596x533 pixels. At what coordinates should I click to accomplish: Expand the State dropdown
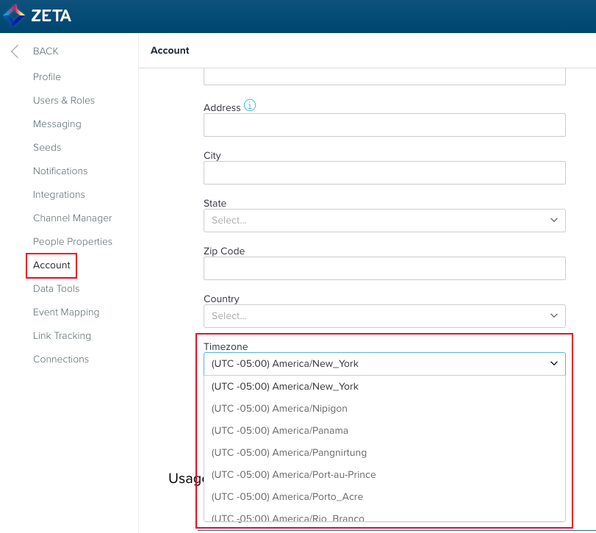553,220
